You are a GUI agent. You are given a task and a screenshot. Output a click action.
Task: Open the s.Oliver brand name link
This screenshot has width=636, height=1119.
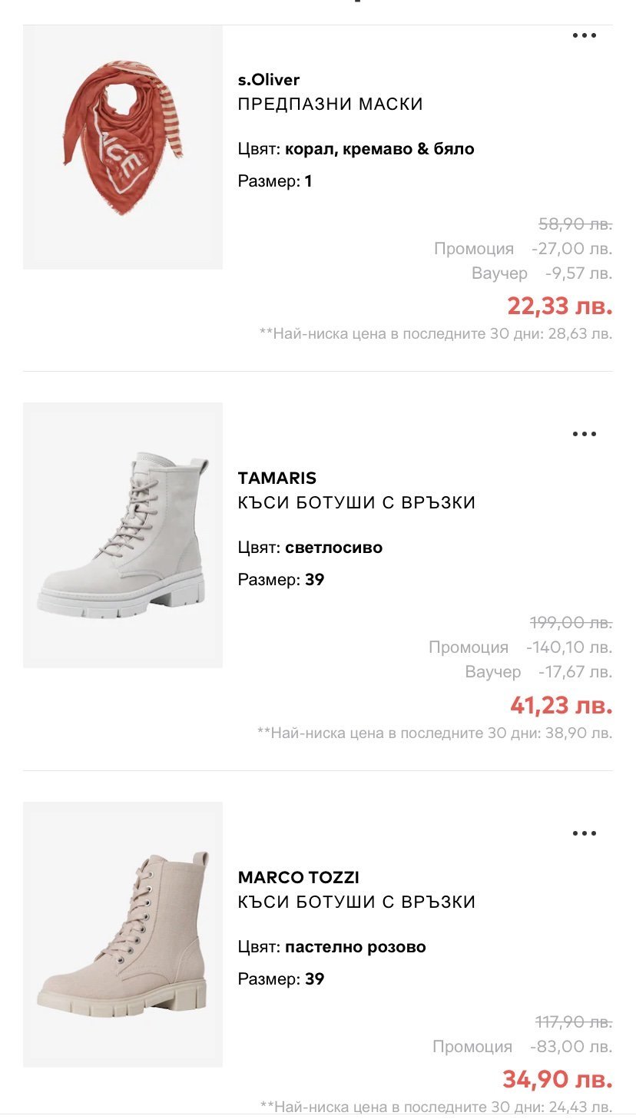(269, 80)
